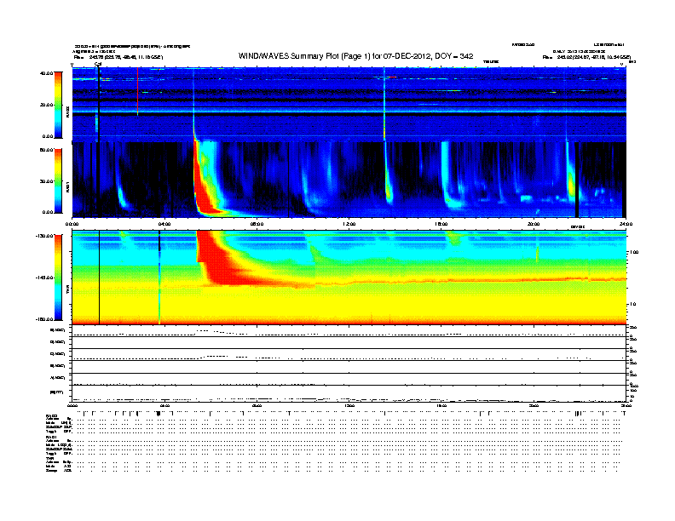Click the WIND/WAVES Summary Plot title
This screenshot has width=675, height=521.
pos(355,56)
